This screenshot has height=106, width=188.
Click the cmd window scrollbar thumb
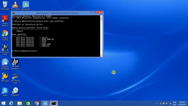[101, 19]
